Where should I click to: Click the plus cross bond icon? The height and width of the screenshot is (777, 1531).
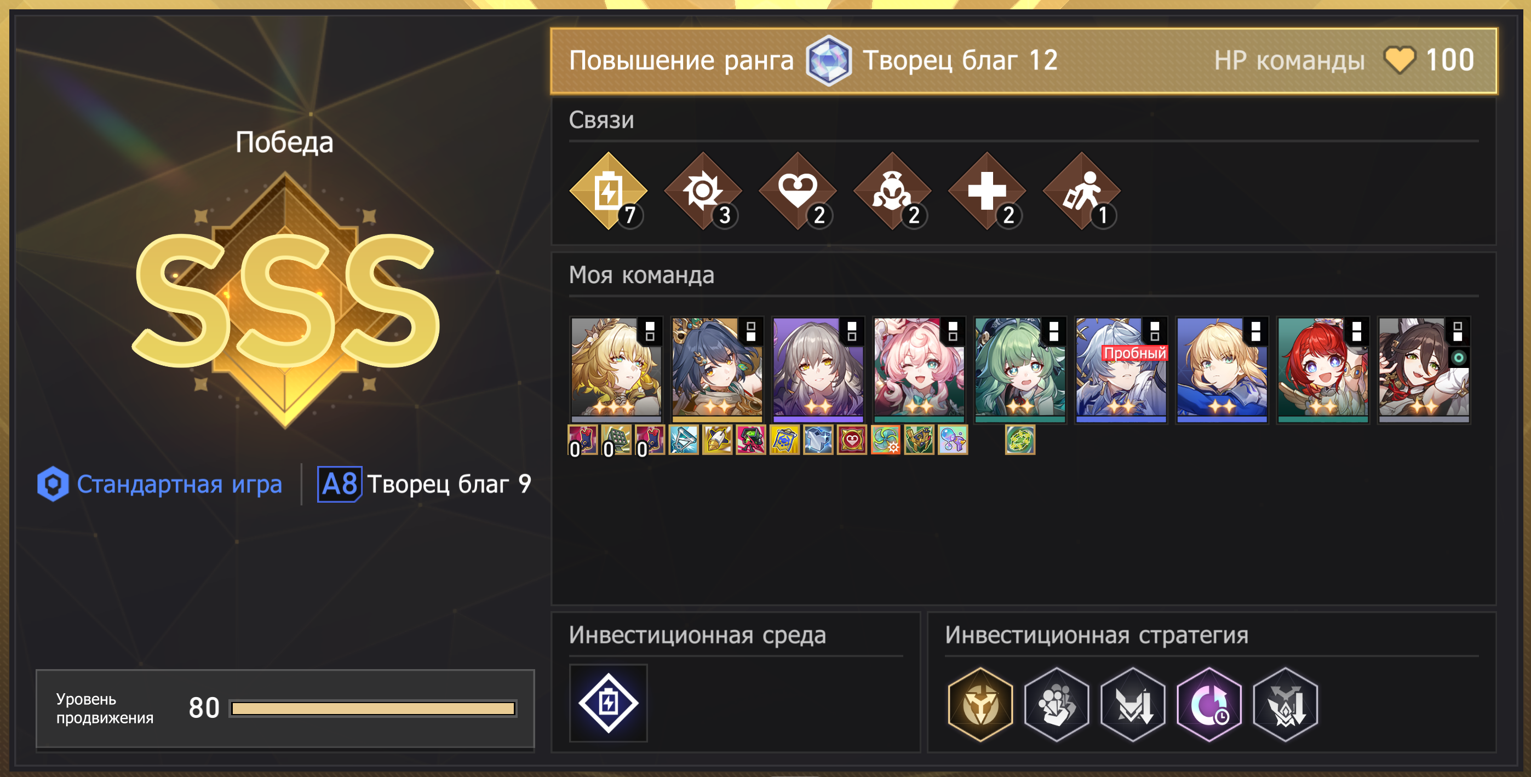(987, 191)
